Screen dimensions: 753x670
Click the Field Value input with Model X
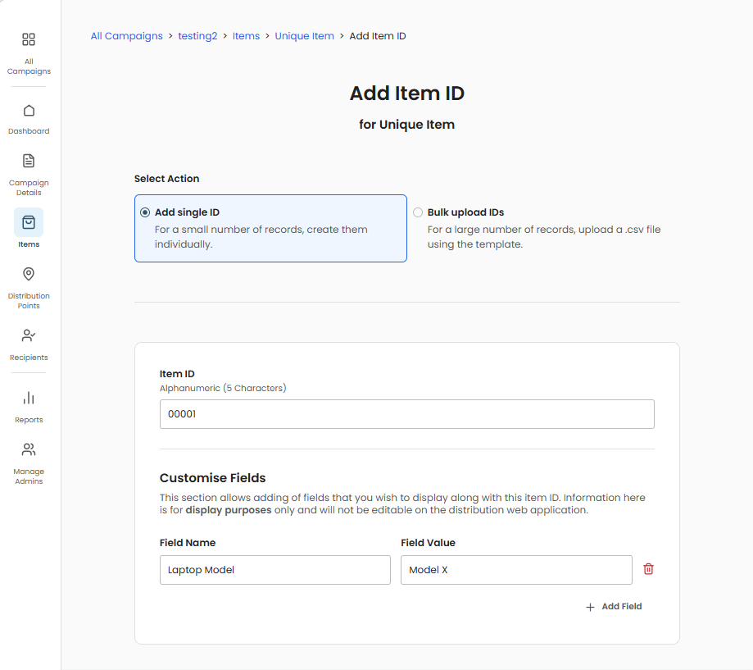pyautogui.click(x=516, y=570)
